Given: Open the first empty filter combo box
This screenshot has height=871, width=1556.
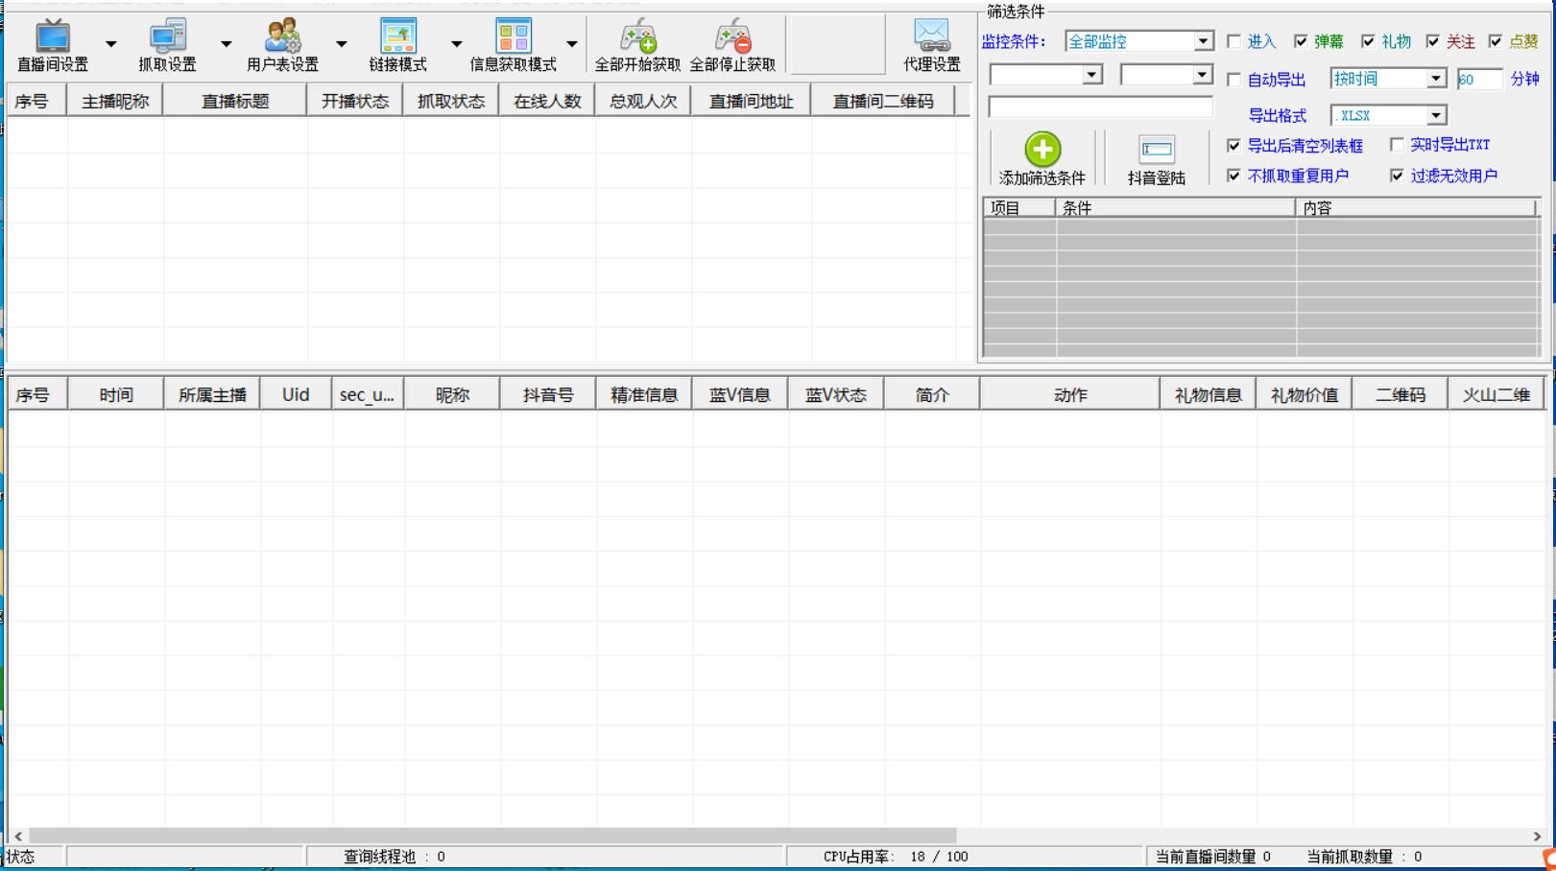Looking at the screenshot, I should pyautogui.click(x=1046, y=75).
